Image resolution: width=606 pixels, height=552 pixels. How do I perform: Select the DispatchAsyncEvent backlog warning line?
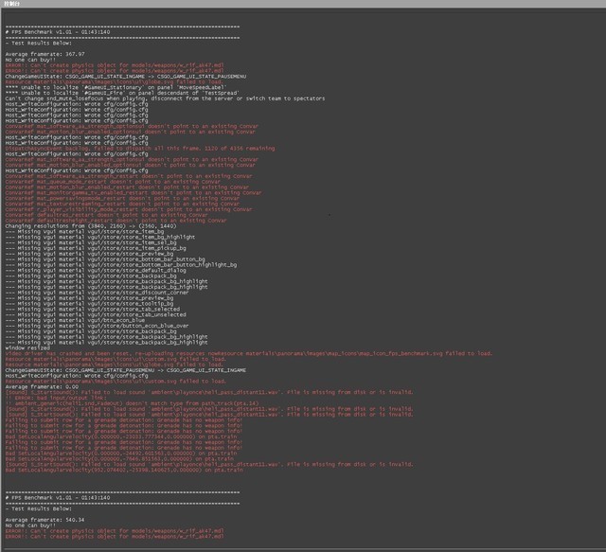[140, 149]
